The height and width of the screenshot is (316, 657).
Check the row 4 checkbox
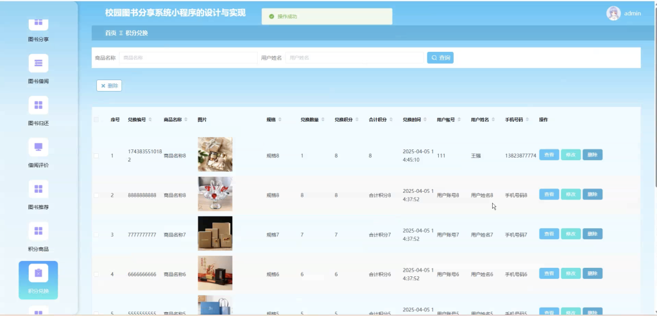pyautogui.click(x=96, y=274)
